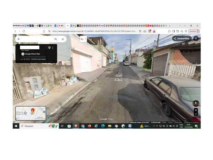The image size is (213, 160).
Task: Bookmark this page
Action: coord(44,31)
